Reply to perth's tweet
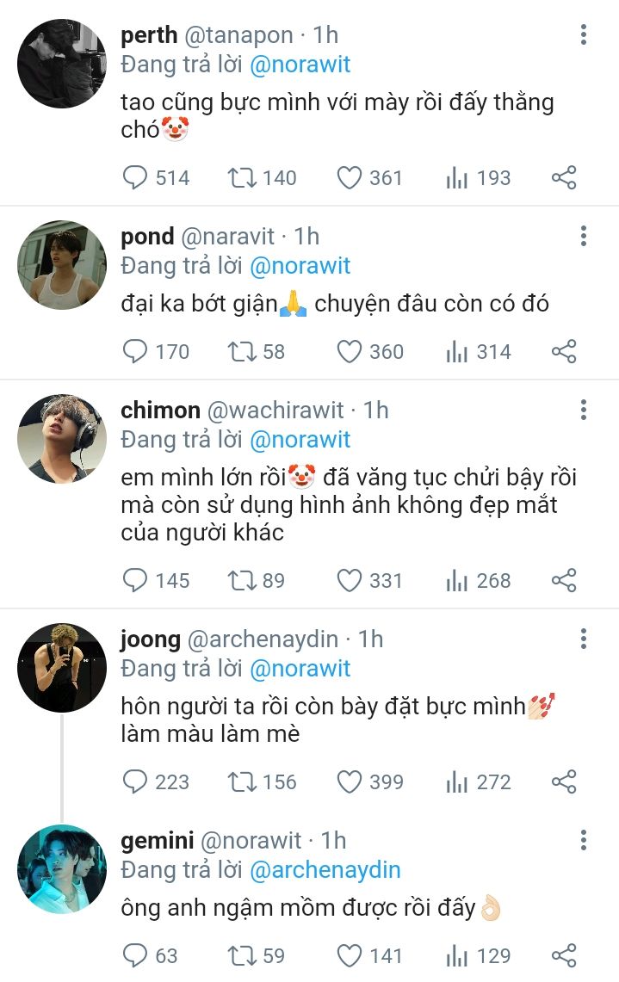 pyautogui.click(x=136, y=178)
